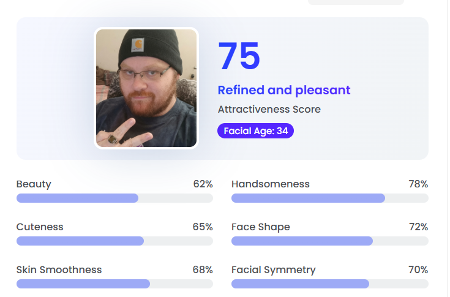Click the uploaded photo thumbnail
This screenshot has height=297, width=450.
146,88
